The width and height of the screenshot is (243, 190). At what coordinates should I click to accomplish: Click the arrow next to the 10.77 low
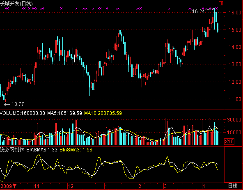pos(7,105)
